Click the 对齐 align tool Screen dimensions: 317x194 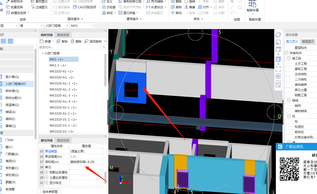click(204, 7)
